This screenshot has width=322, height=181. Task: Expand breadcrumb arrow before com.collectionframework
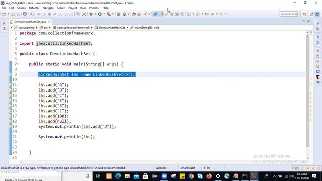(x=50, y=28)
